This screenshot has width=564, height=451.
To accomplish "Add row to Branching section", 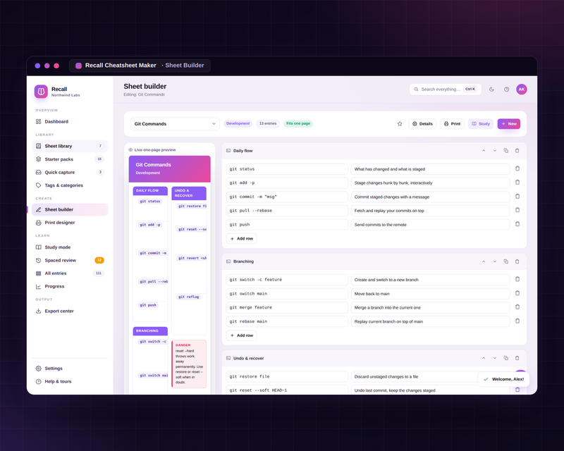I will pyautogui.click(x=241, y=335).
